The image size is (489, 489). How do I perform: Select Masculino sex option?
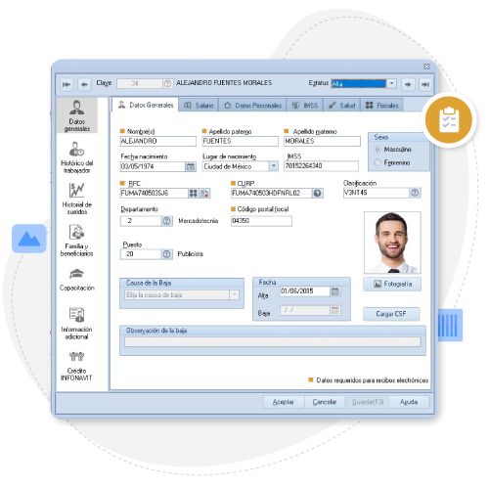coord(378,149)
